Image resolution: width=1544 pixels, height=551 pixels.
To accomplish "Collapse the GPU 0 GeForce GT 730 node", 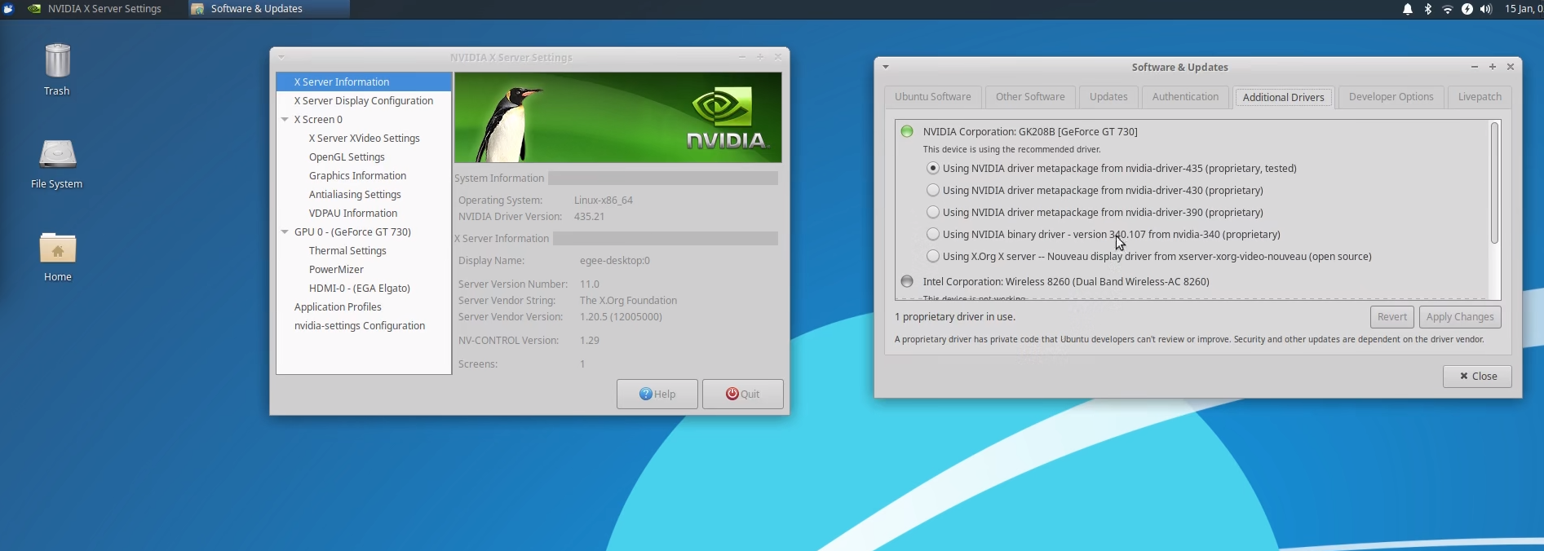I will click(x=285, y=231).
